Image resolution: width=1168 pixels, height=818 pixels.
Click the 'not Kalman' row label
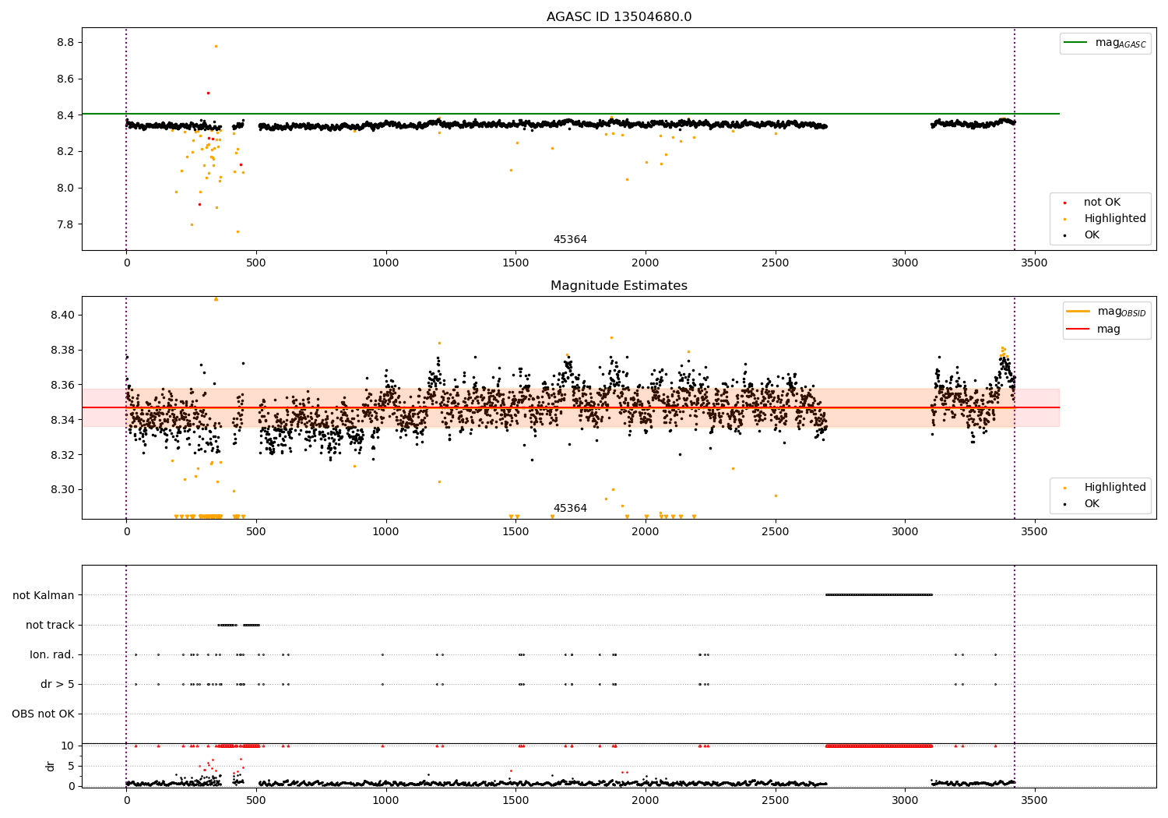(44, 596)
